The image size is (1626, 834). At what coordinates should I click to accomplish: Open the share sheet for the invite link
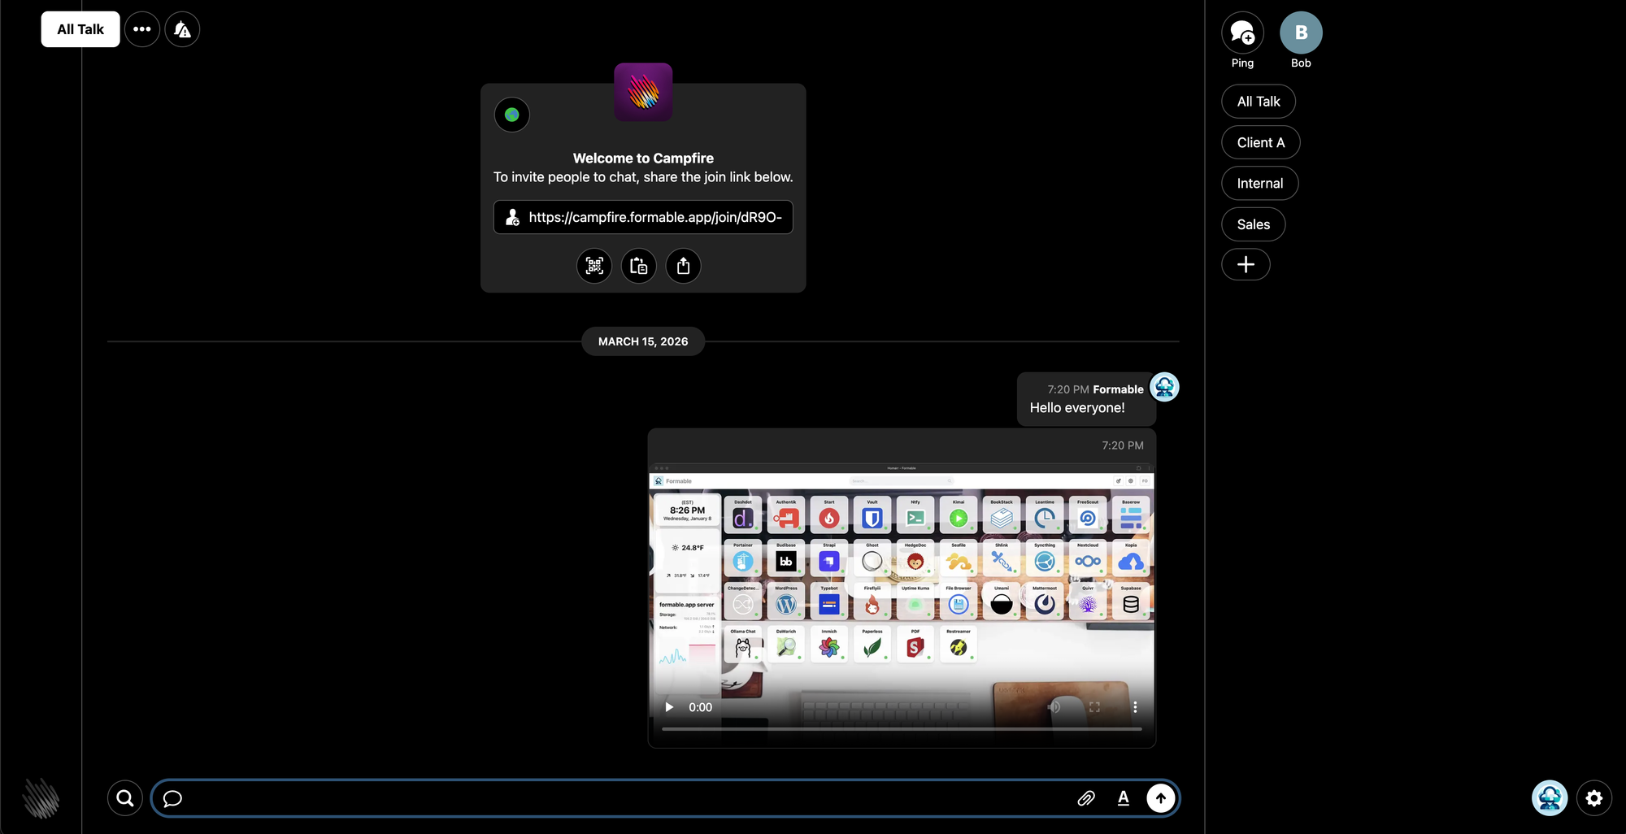coord(683,266)
